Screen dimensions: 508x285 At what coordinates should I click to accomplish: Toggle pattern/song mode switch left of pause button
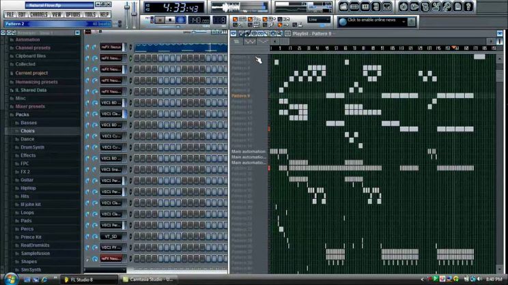click(x=152, y=20)
